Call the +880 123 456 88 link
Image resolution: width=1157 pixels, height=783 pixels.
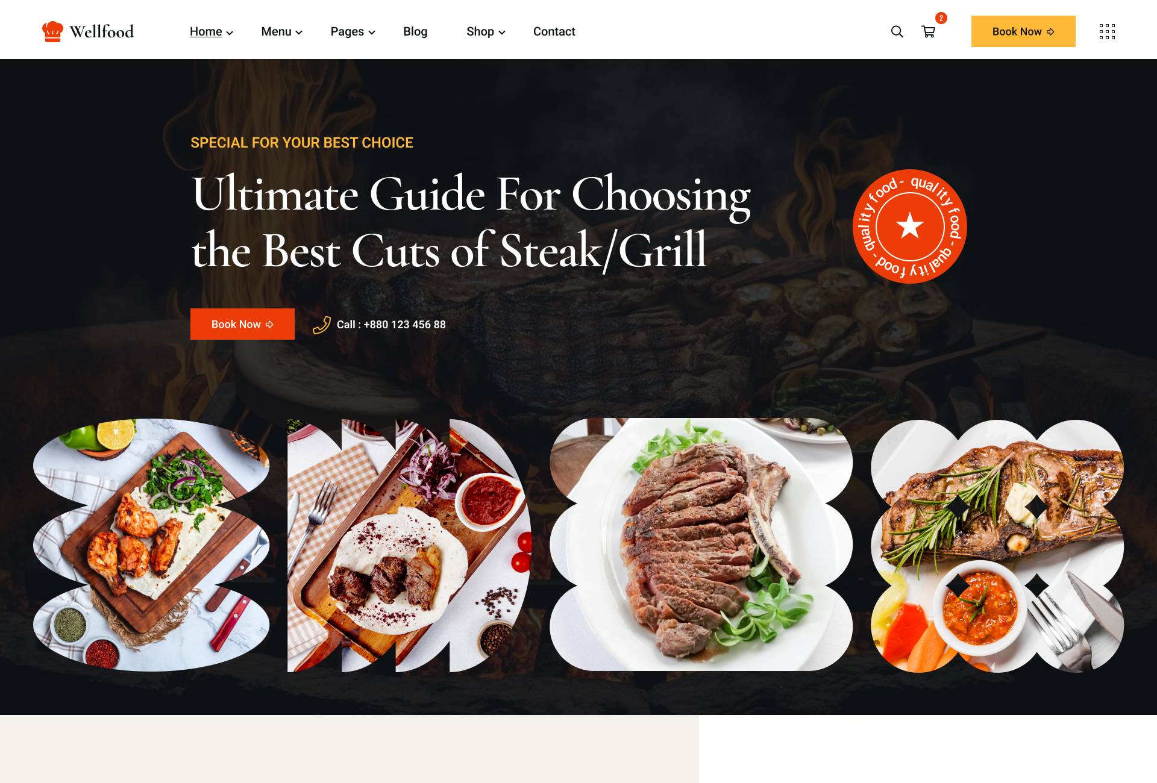[391, 325]
